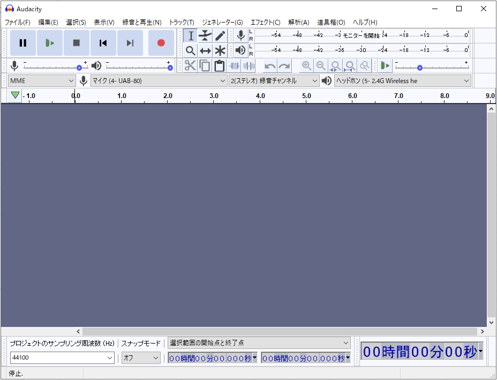The height and width of the screenshot is (380, 497).
Task: Click the 3.0 mark on the timeline ruler
Action: coord(214,96)
